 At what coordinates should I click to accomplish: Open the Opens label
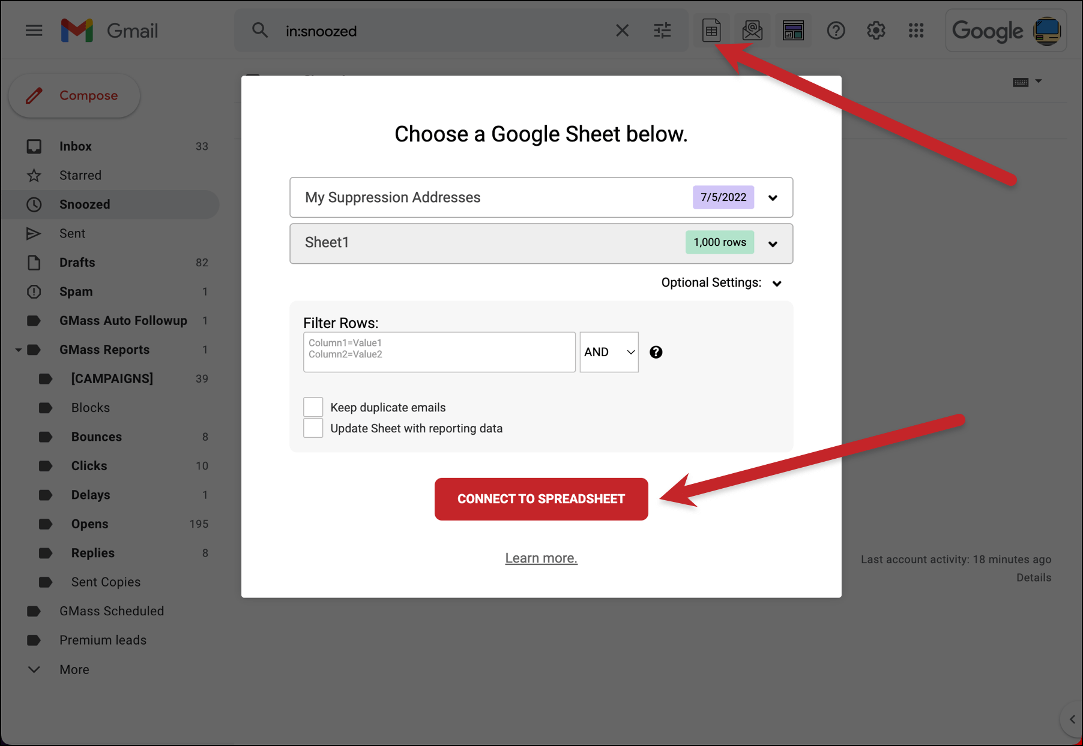(x=110, y=524)
